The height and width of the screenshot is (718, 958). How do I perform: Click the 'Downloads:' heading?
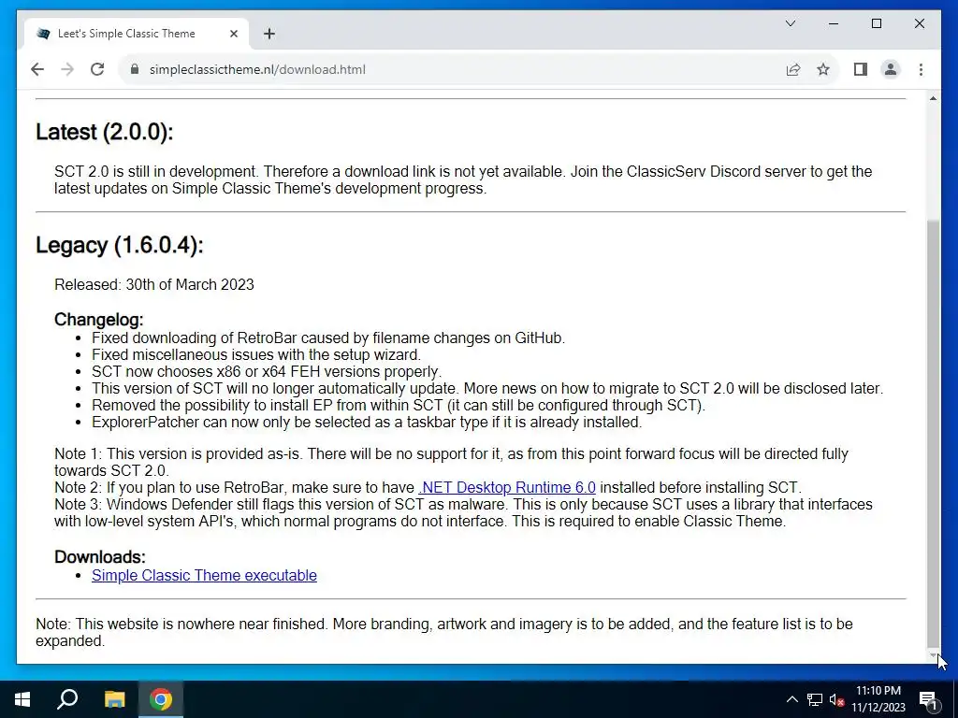99,557
